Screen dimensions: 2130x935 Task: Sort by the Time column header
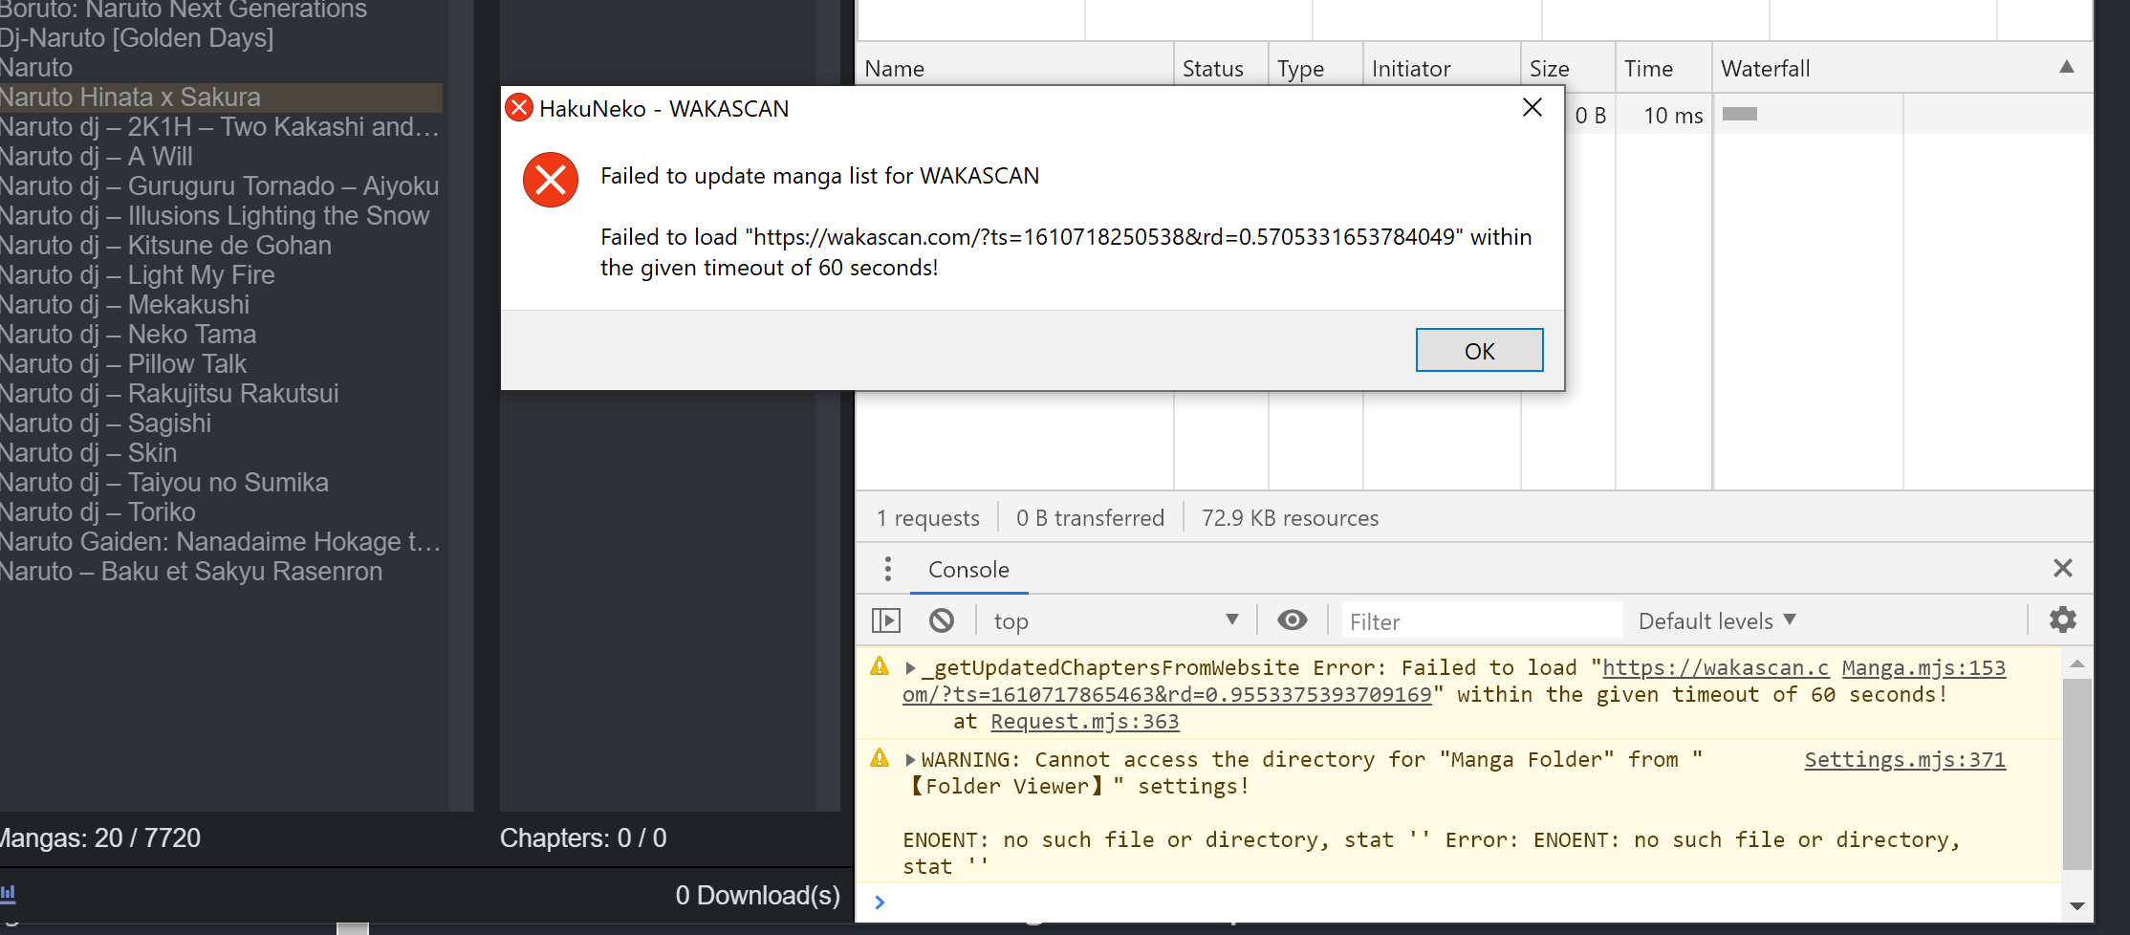[x=1663, y=68]
